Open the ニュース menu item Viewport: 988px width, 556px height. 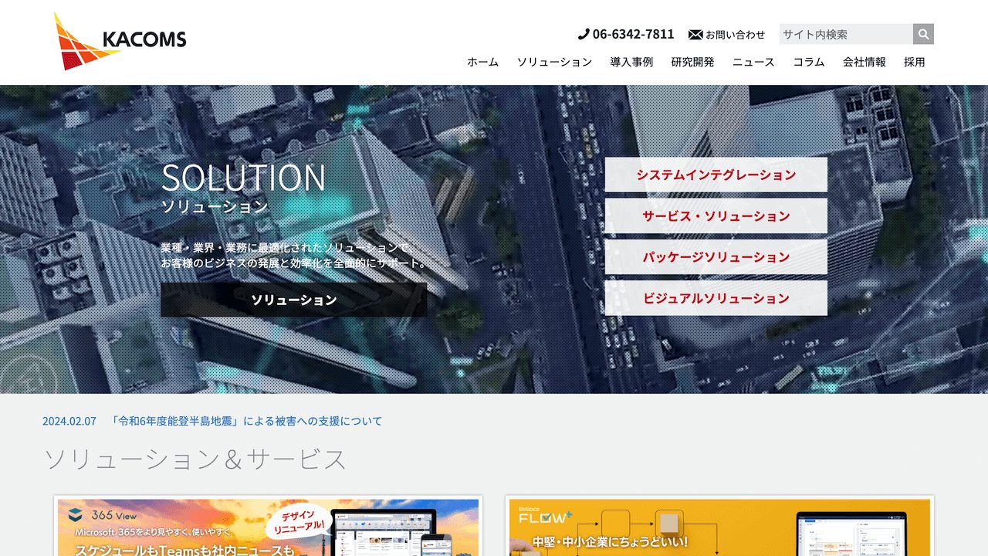click(x=753, y=62)
